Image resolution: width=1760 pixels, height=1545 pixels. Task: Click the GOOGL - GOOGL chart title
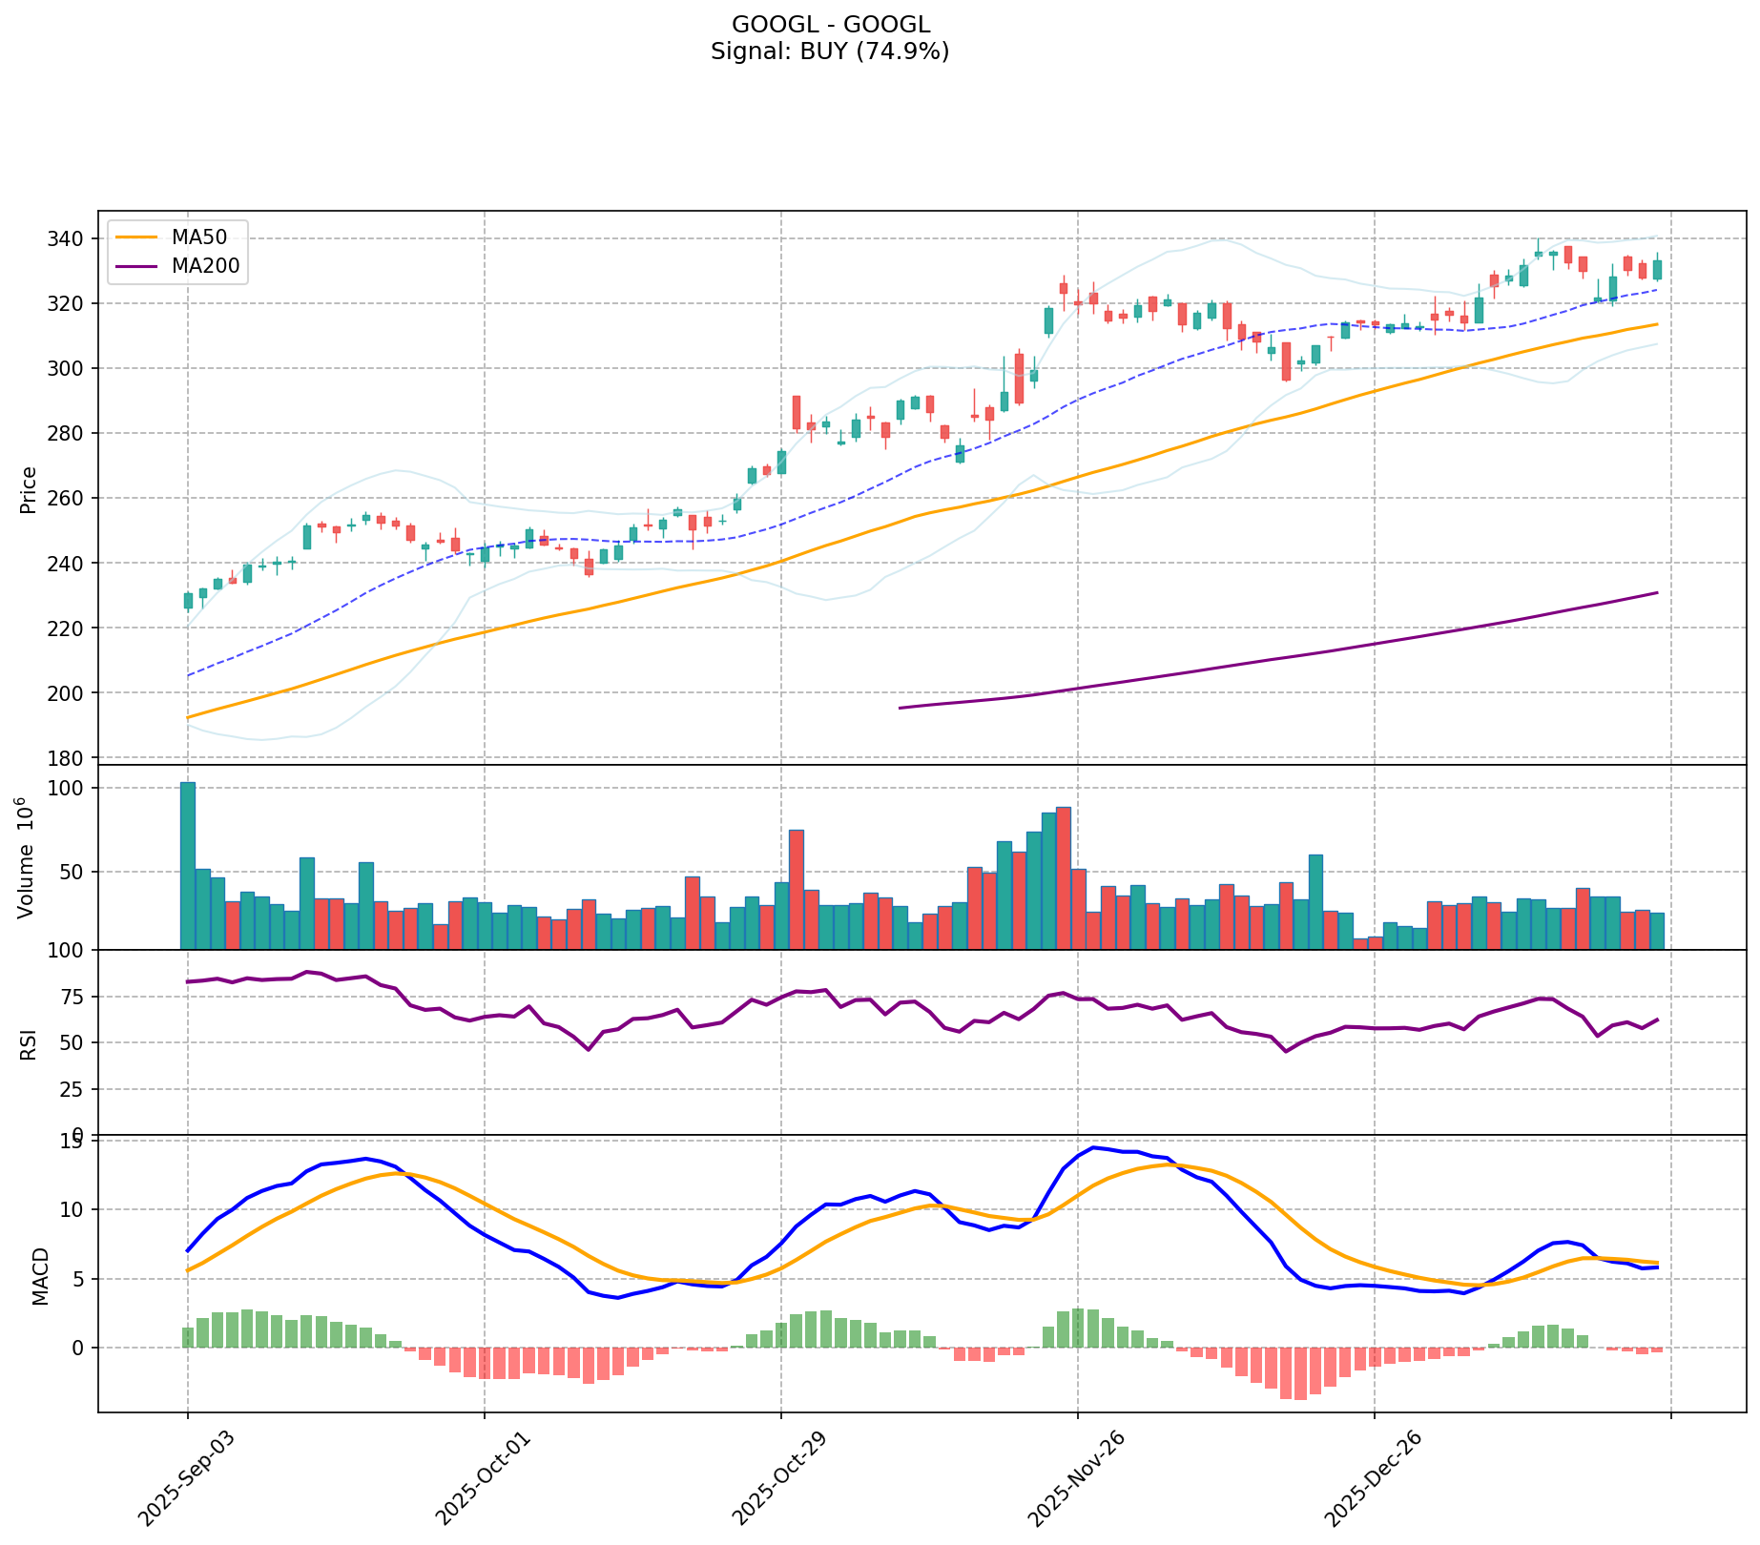[830, 25]
